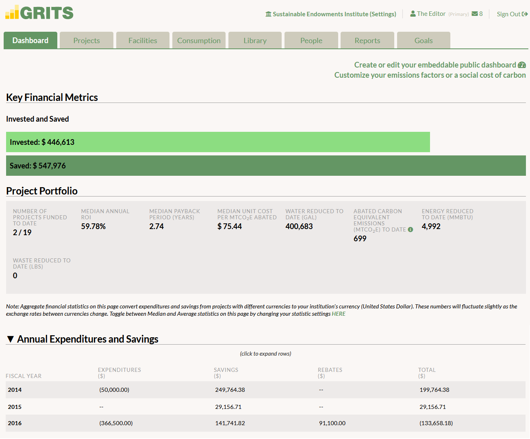
Task: Click the median annual ROI value 59.78%
Action: 93,226
